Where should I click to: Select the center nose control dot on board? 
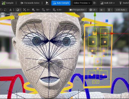click(x=98, y=61)
